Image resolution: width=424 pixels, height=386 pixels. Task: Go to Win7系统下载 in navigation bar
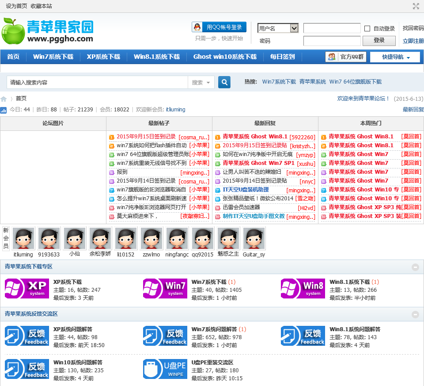[53, 57]
